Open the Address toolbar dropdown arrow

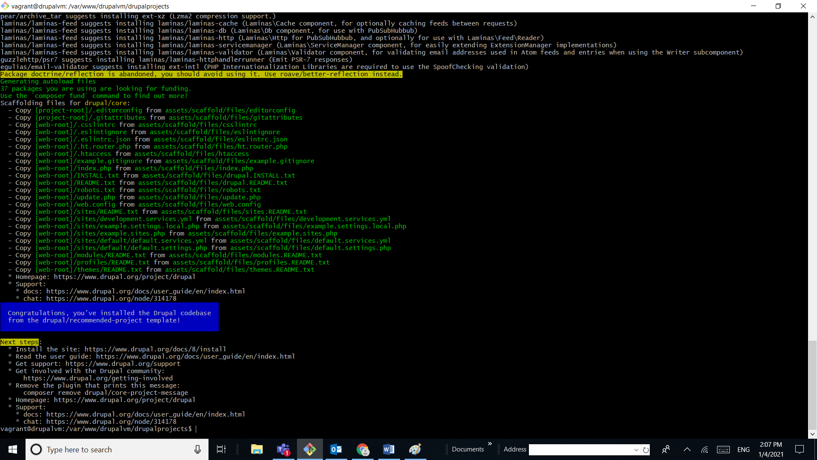tap(636, 450)
